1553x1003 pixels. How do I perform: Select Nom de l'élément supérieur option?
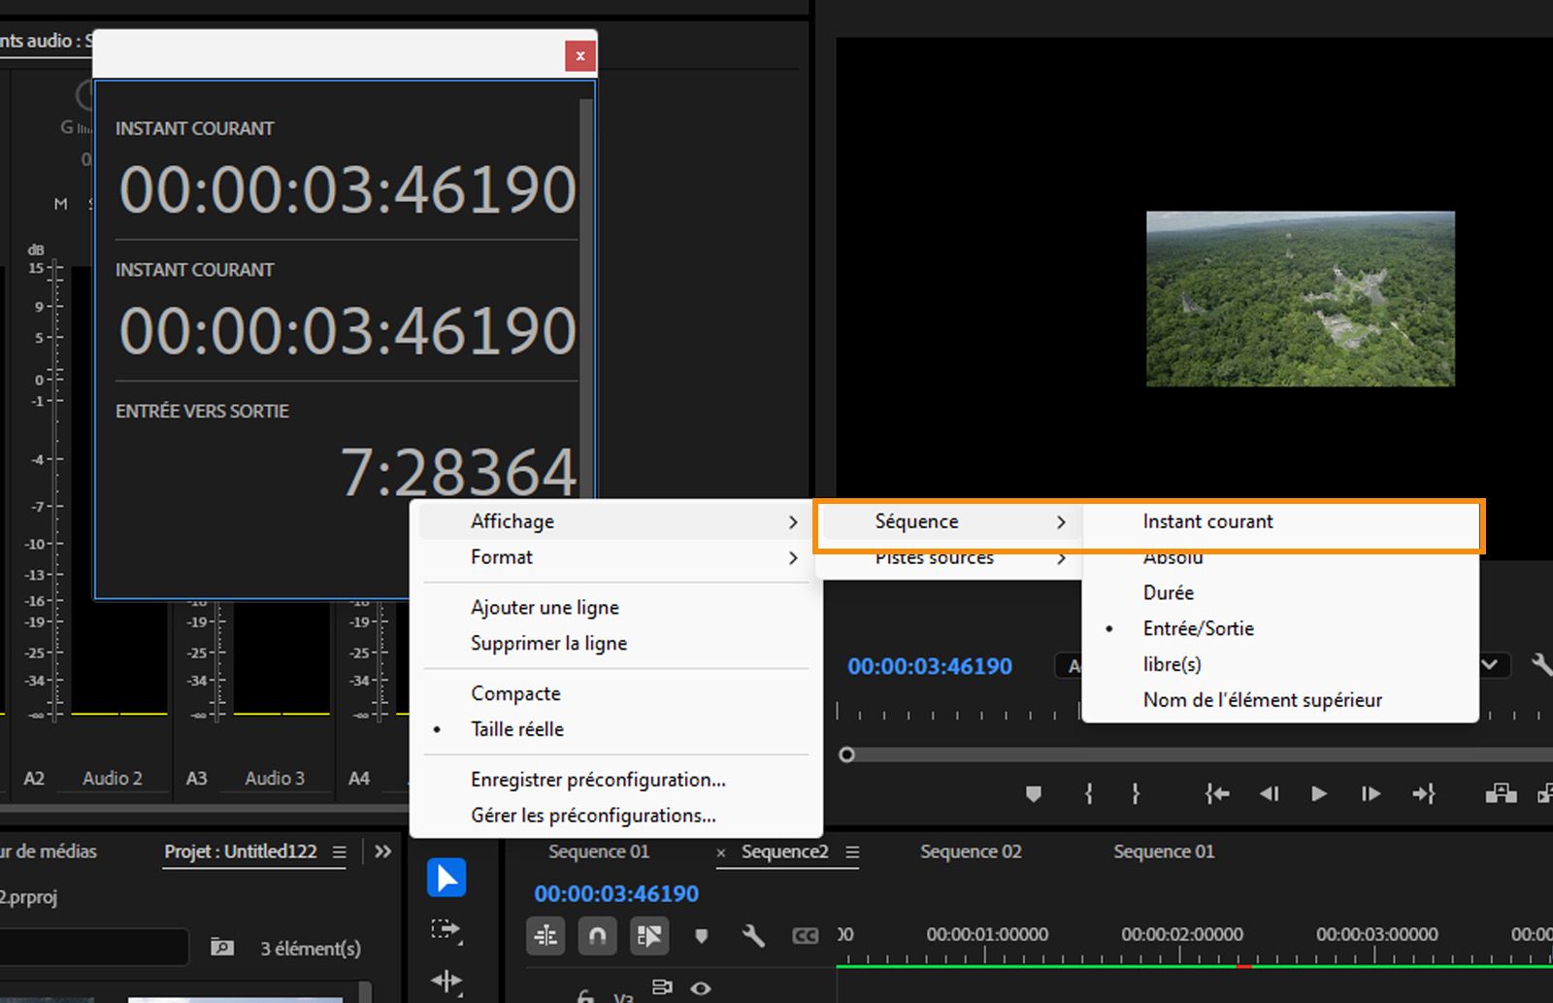[1280, 700]
